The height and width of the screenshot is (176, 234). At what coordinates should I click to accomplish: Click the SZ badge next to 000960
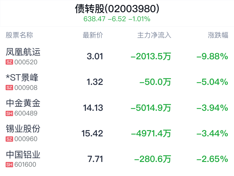(9, 139)
